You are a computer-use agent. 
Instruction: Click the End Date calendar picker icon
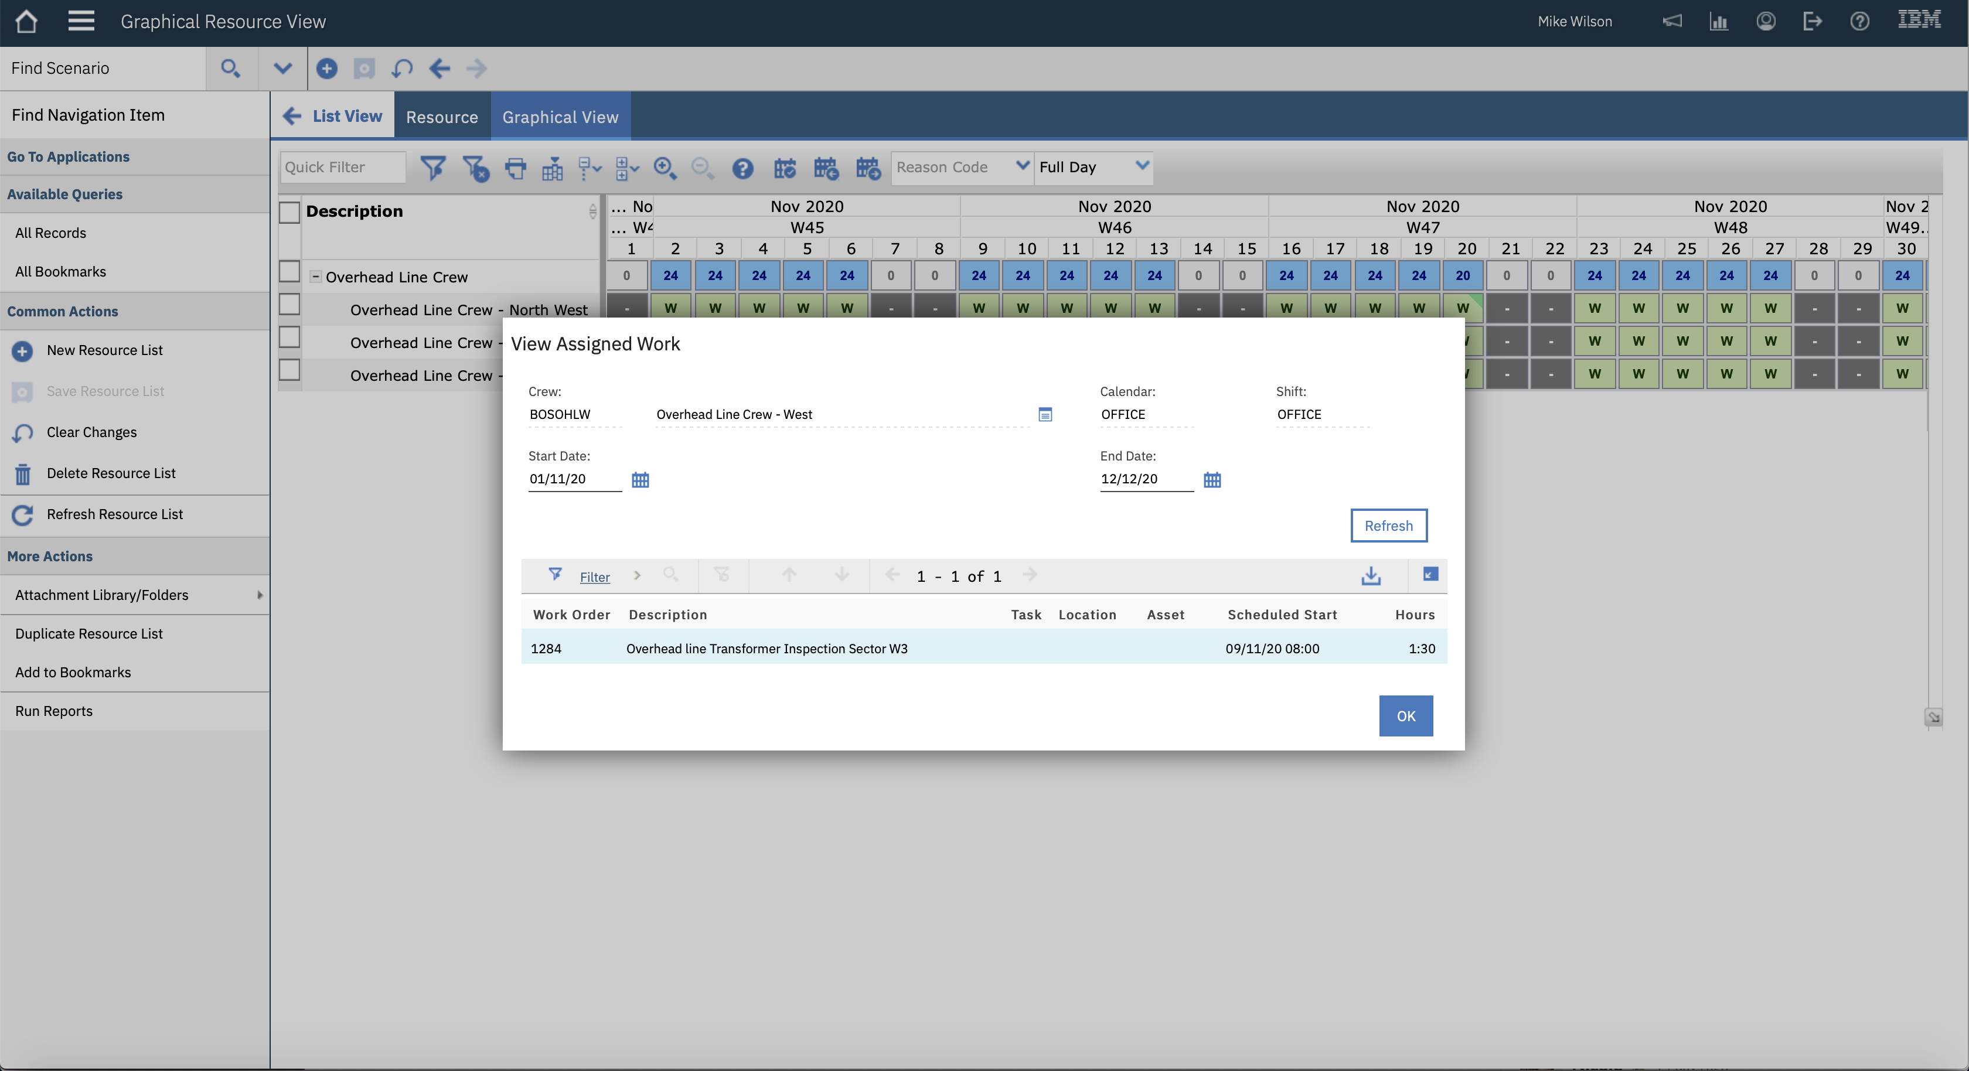pyautogui.click(x=1211, y=480)
